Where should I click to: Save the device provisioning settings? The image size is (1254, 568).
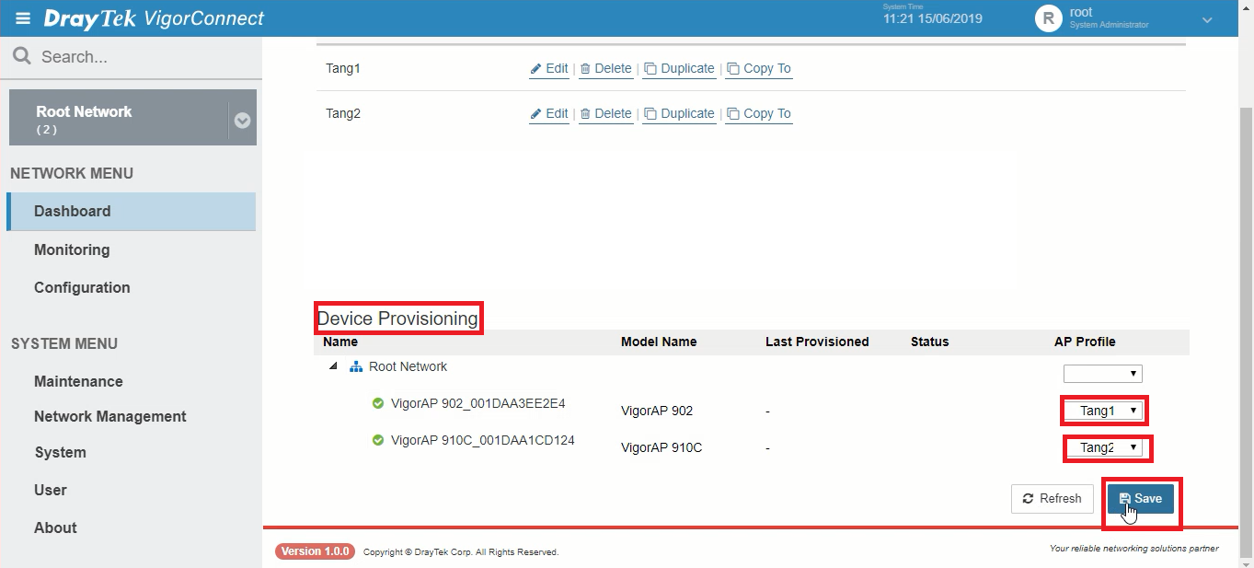pos(1141,499)
